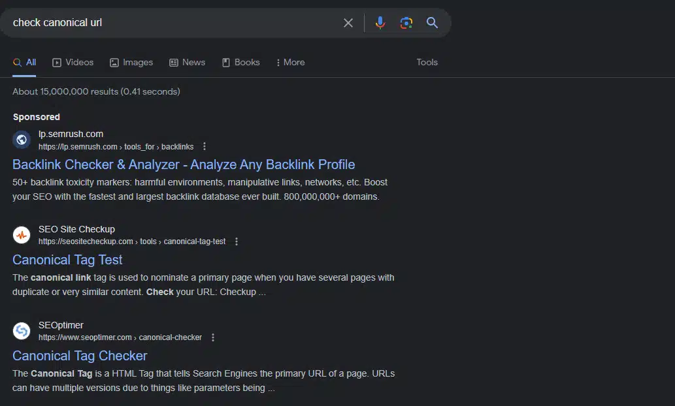The image size is (675, 406).
Task: Open options menu for the Semrush ad
Action: [x=205, y=147]
